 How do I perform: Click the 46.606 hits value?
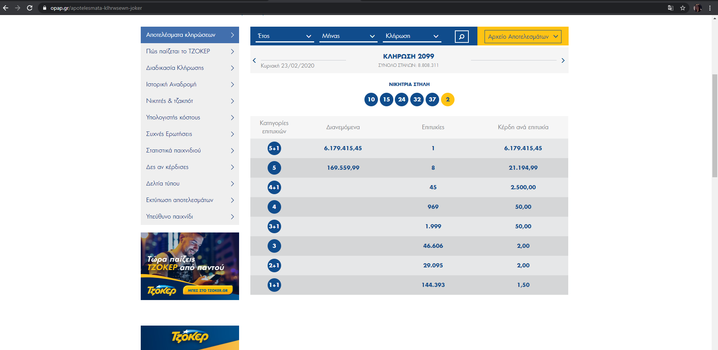pyautogui.click(x=433, y=246)
